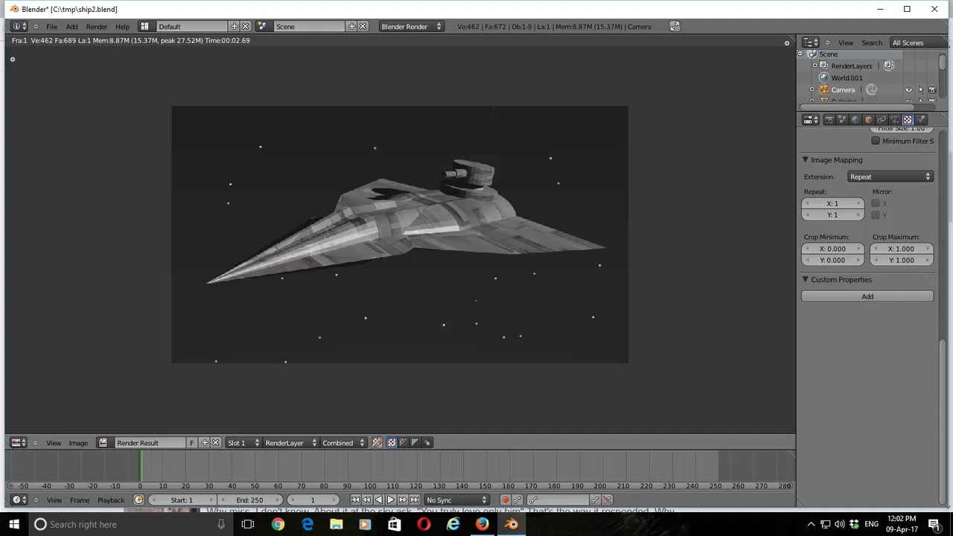Add a new screen layout

(x=235, y=27)
